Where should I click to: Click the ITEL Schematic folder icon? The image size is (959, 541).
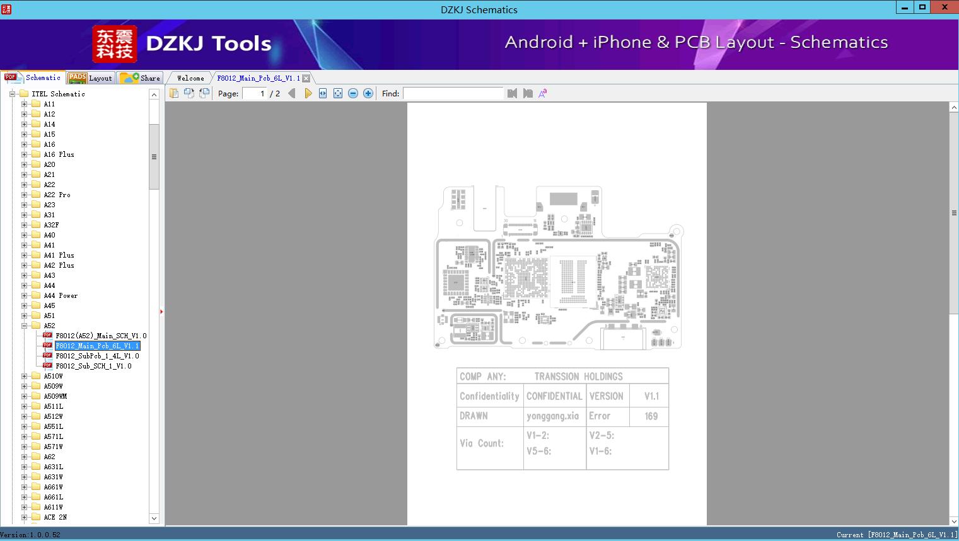24,94
